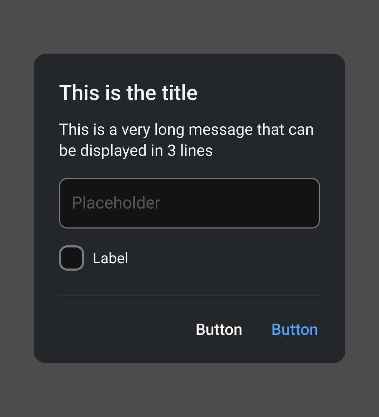Click inside the dialog's text entry area
This screenshot has width=379, height=417.
tap(189, 203)
